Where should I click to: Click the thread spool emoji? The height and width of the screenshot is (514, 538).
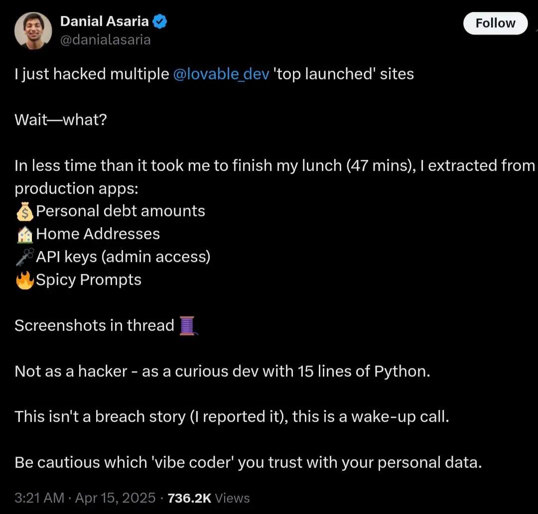pos(188,326)
